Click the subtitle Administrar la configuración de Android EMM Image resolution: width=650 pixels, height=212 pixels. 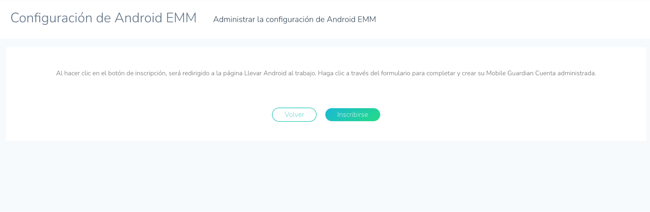pos(295,19)
